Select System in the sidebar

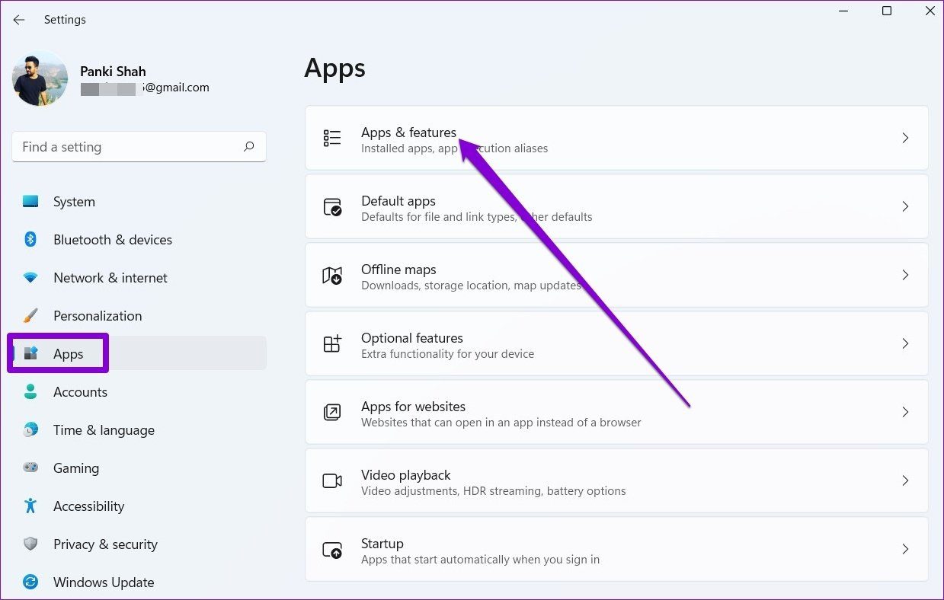click(74, 202)
